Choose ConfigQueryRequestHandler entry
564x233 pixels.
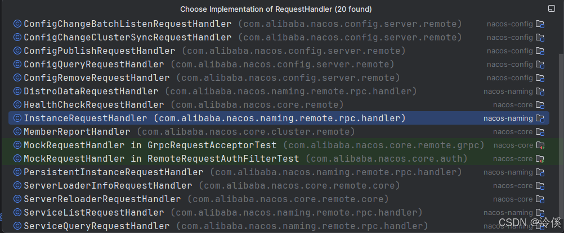(279, 64)
